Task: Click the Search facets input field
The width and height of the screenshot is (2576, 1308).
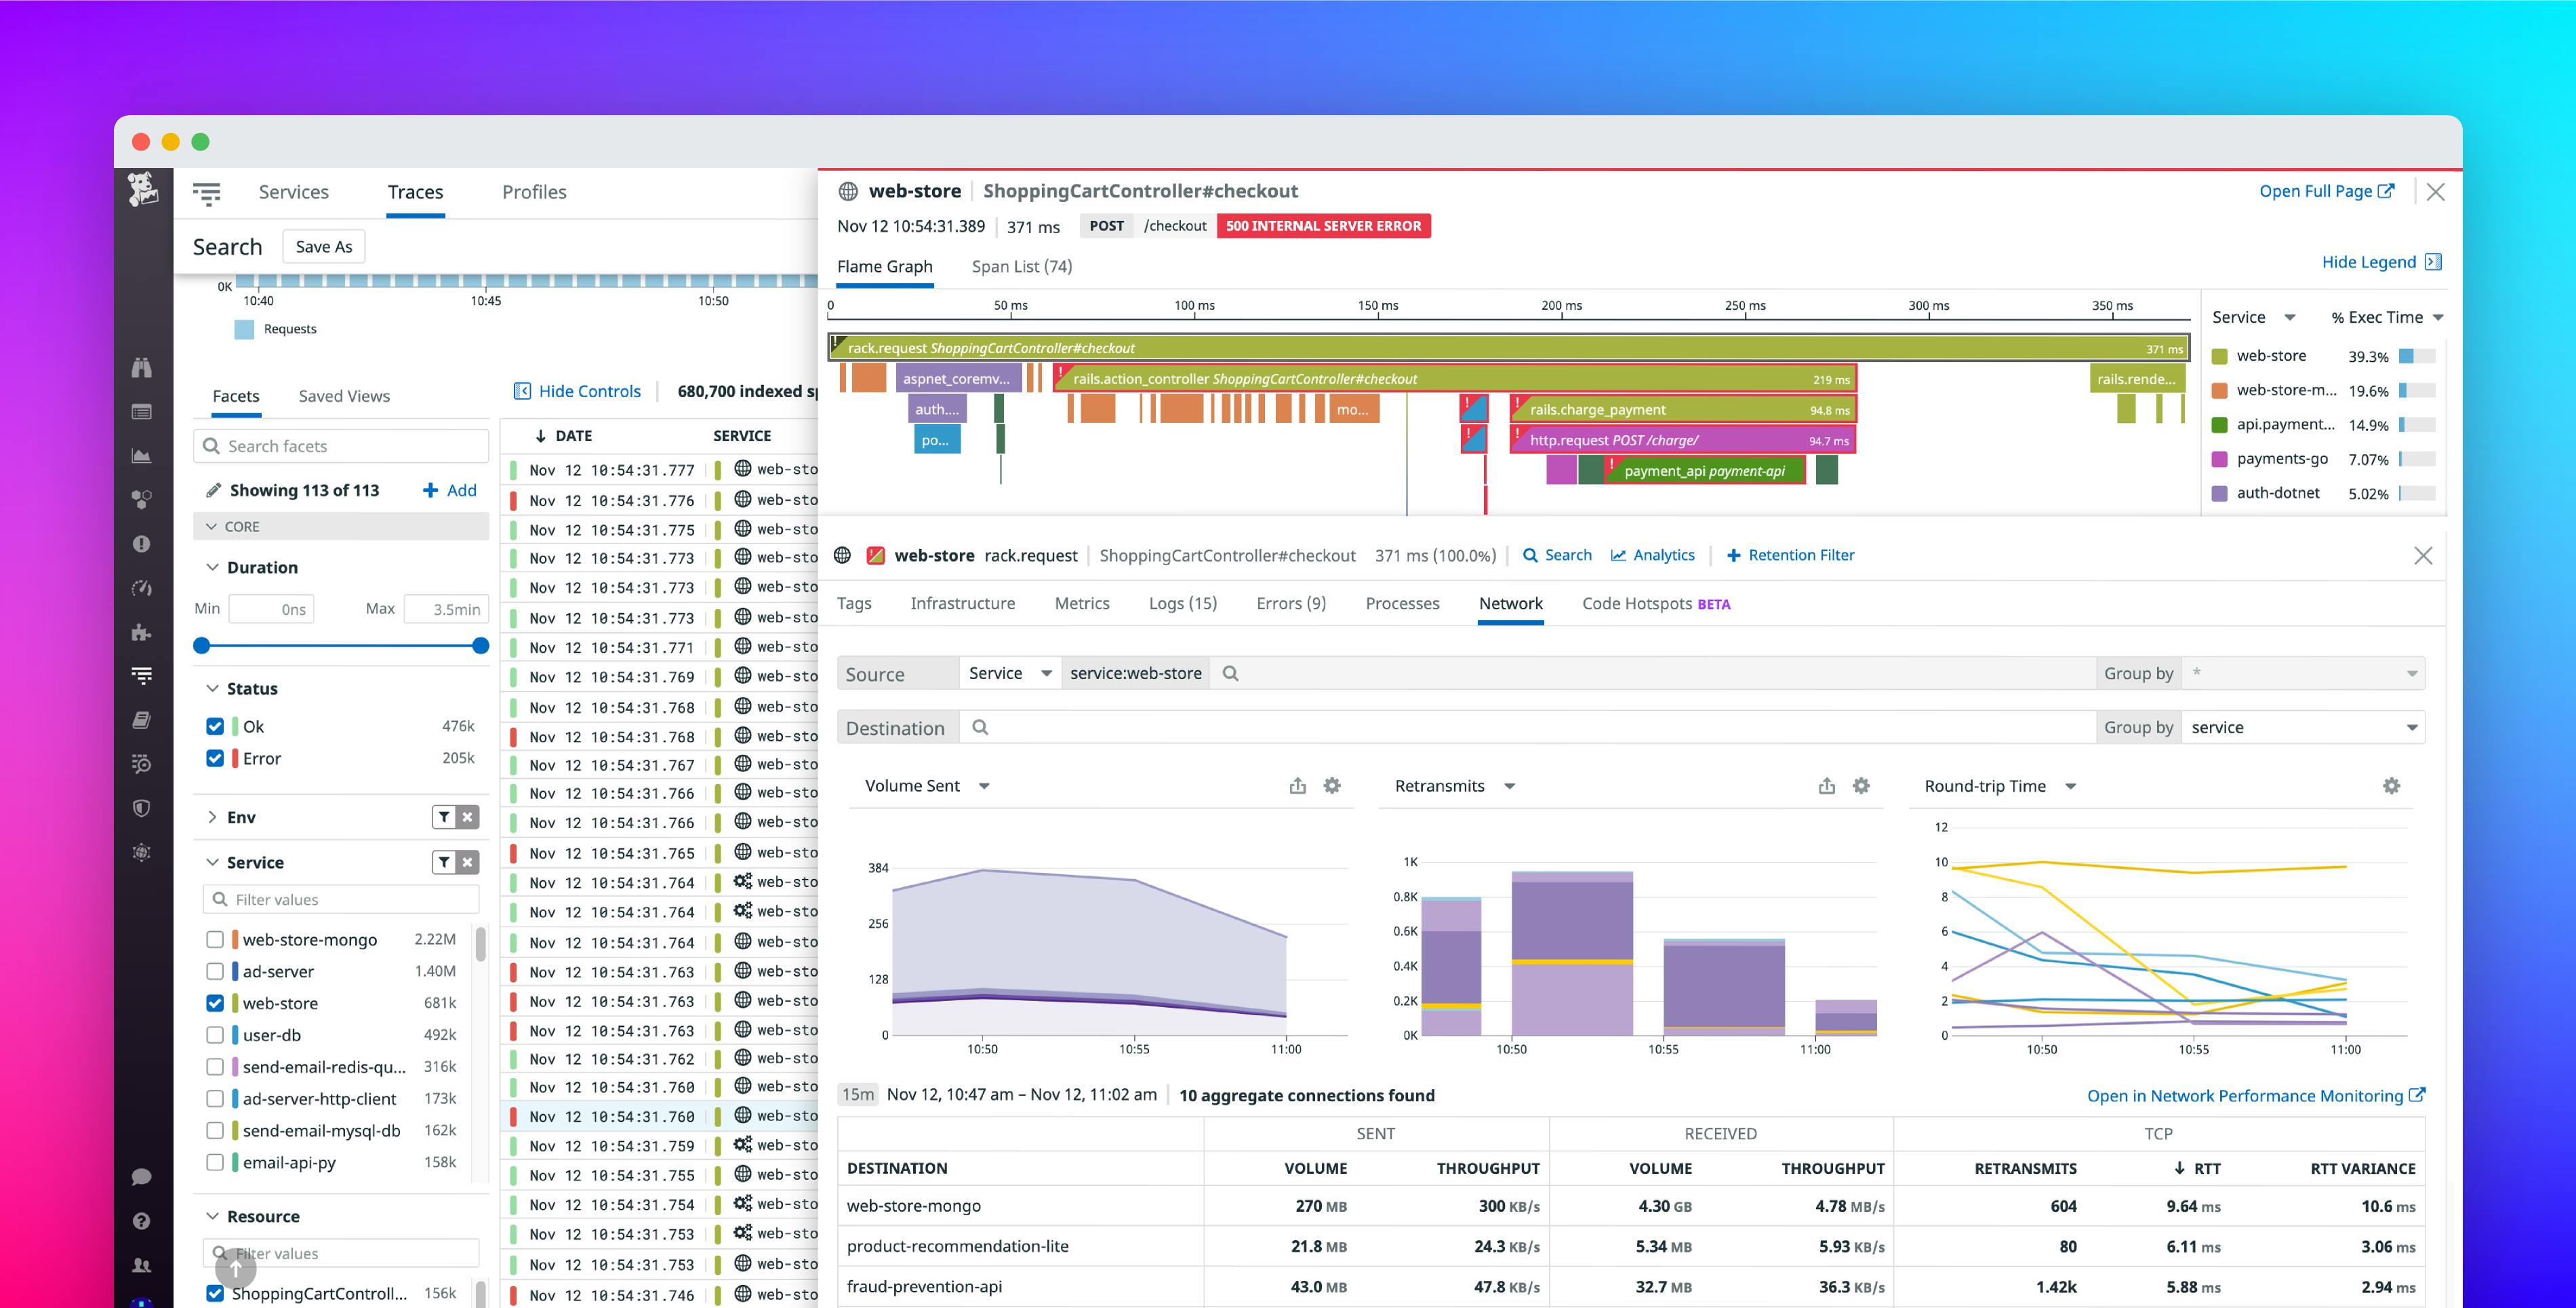Action: click(340, 445)
